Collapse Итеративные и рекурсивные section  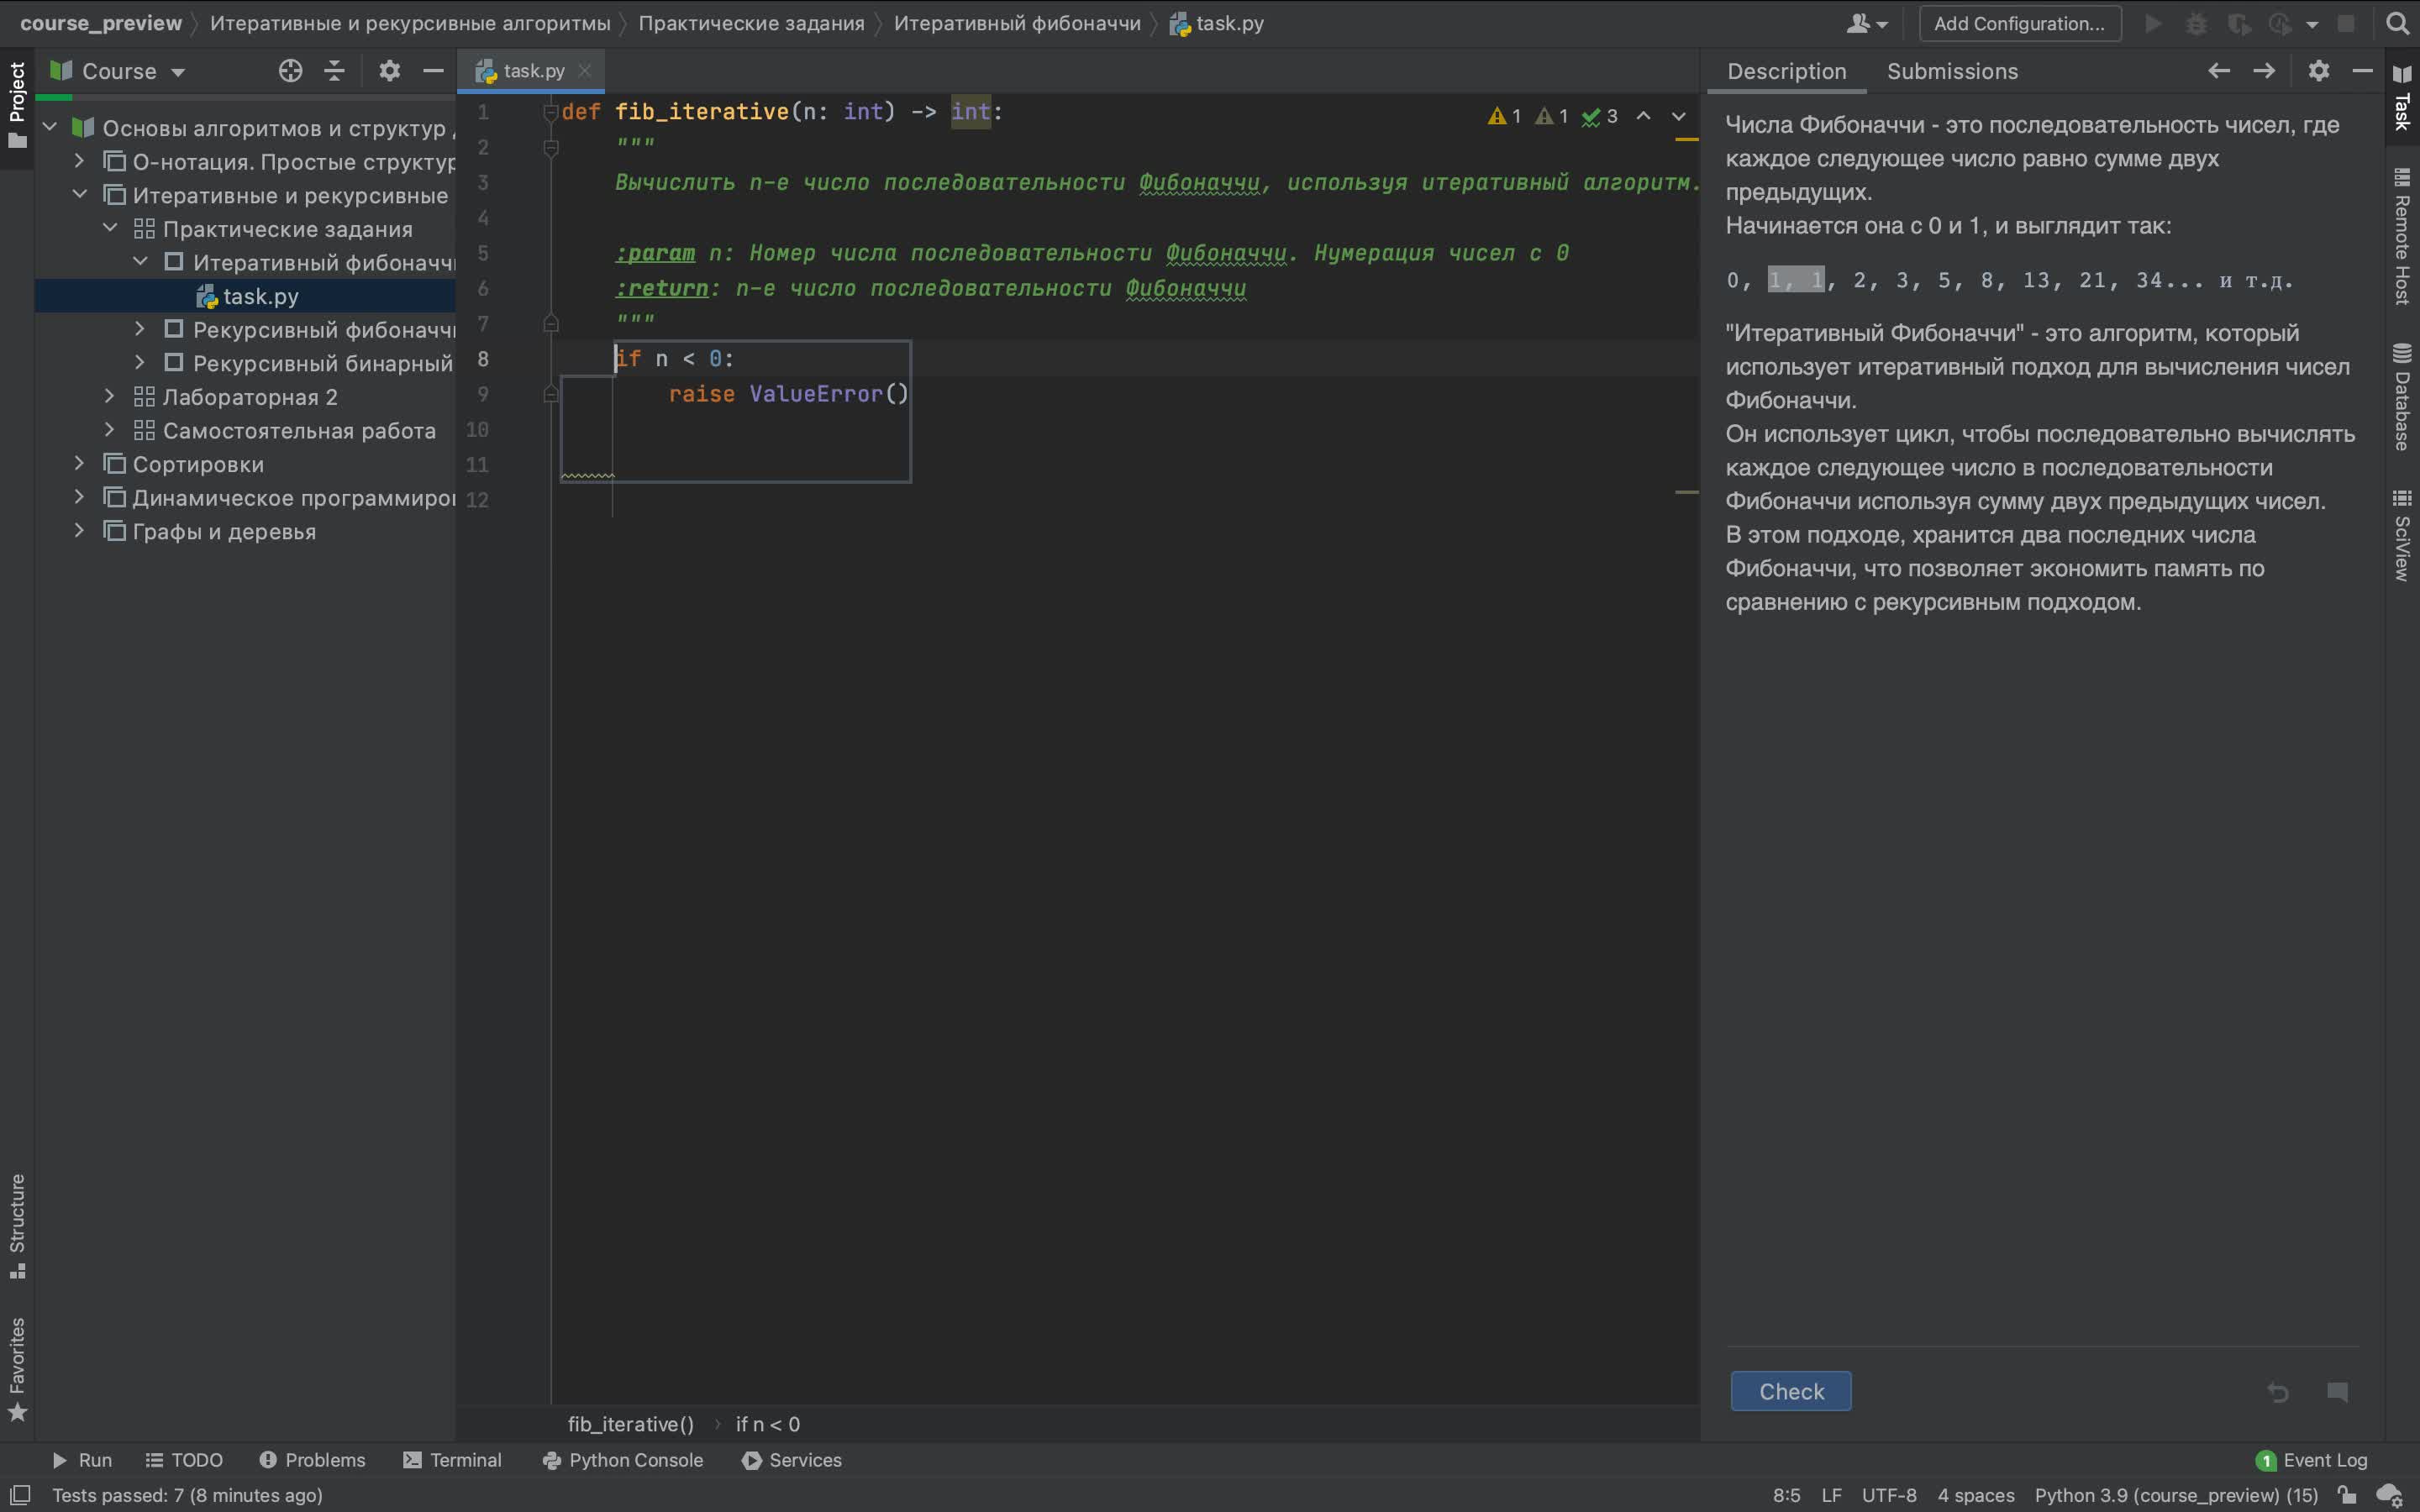(80, 194)
